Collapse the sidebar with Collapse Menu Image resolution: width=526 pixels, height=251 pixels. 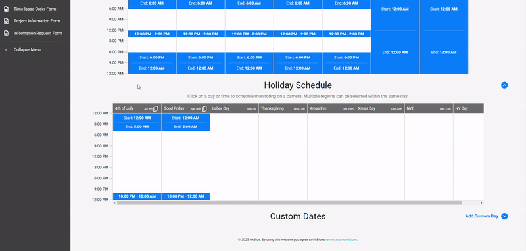click(28, 49)
